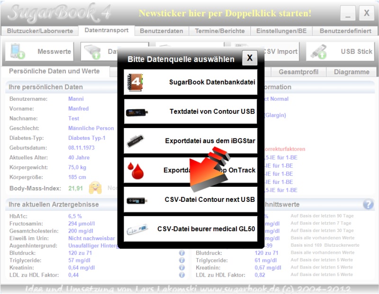Click the Gesamtcholesterin value '200 mg/dl'
Viewport: 379px width, 294px height.
point(81,231)
